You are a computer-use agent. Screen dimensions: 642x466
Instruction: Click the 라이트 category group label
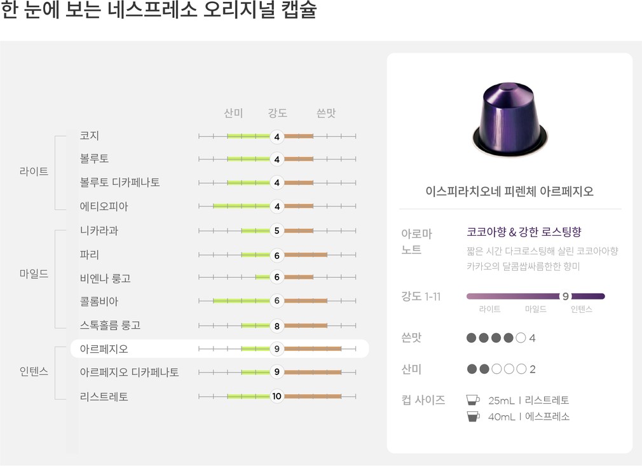coord(34,172)
